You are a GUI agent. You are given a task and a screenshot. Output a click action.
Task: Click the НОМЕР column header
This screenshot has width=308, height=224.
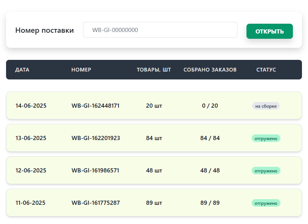pyautogui.click(x=81, y=70)
